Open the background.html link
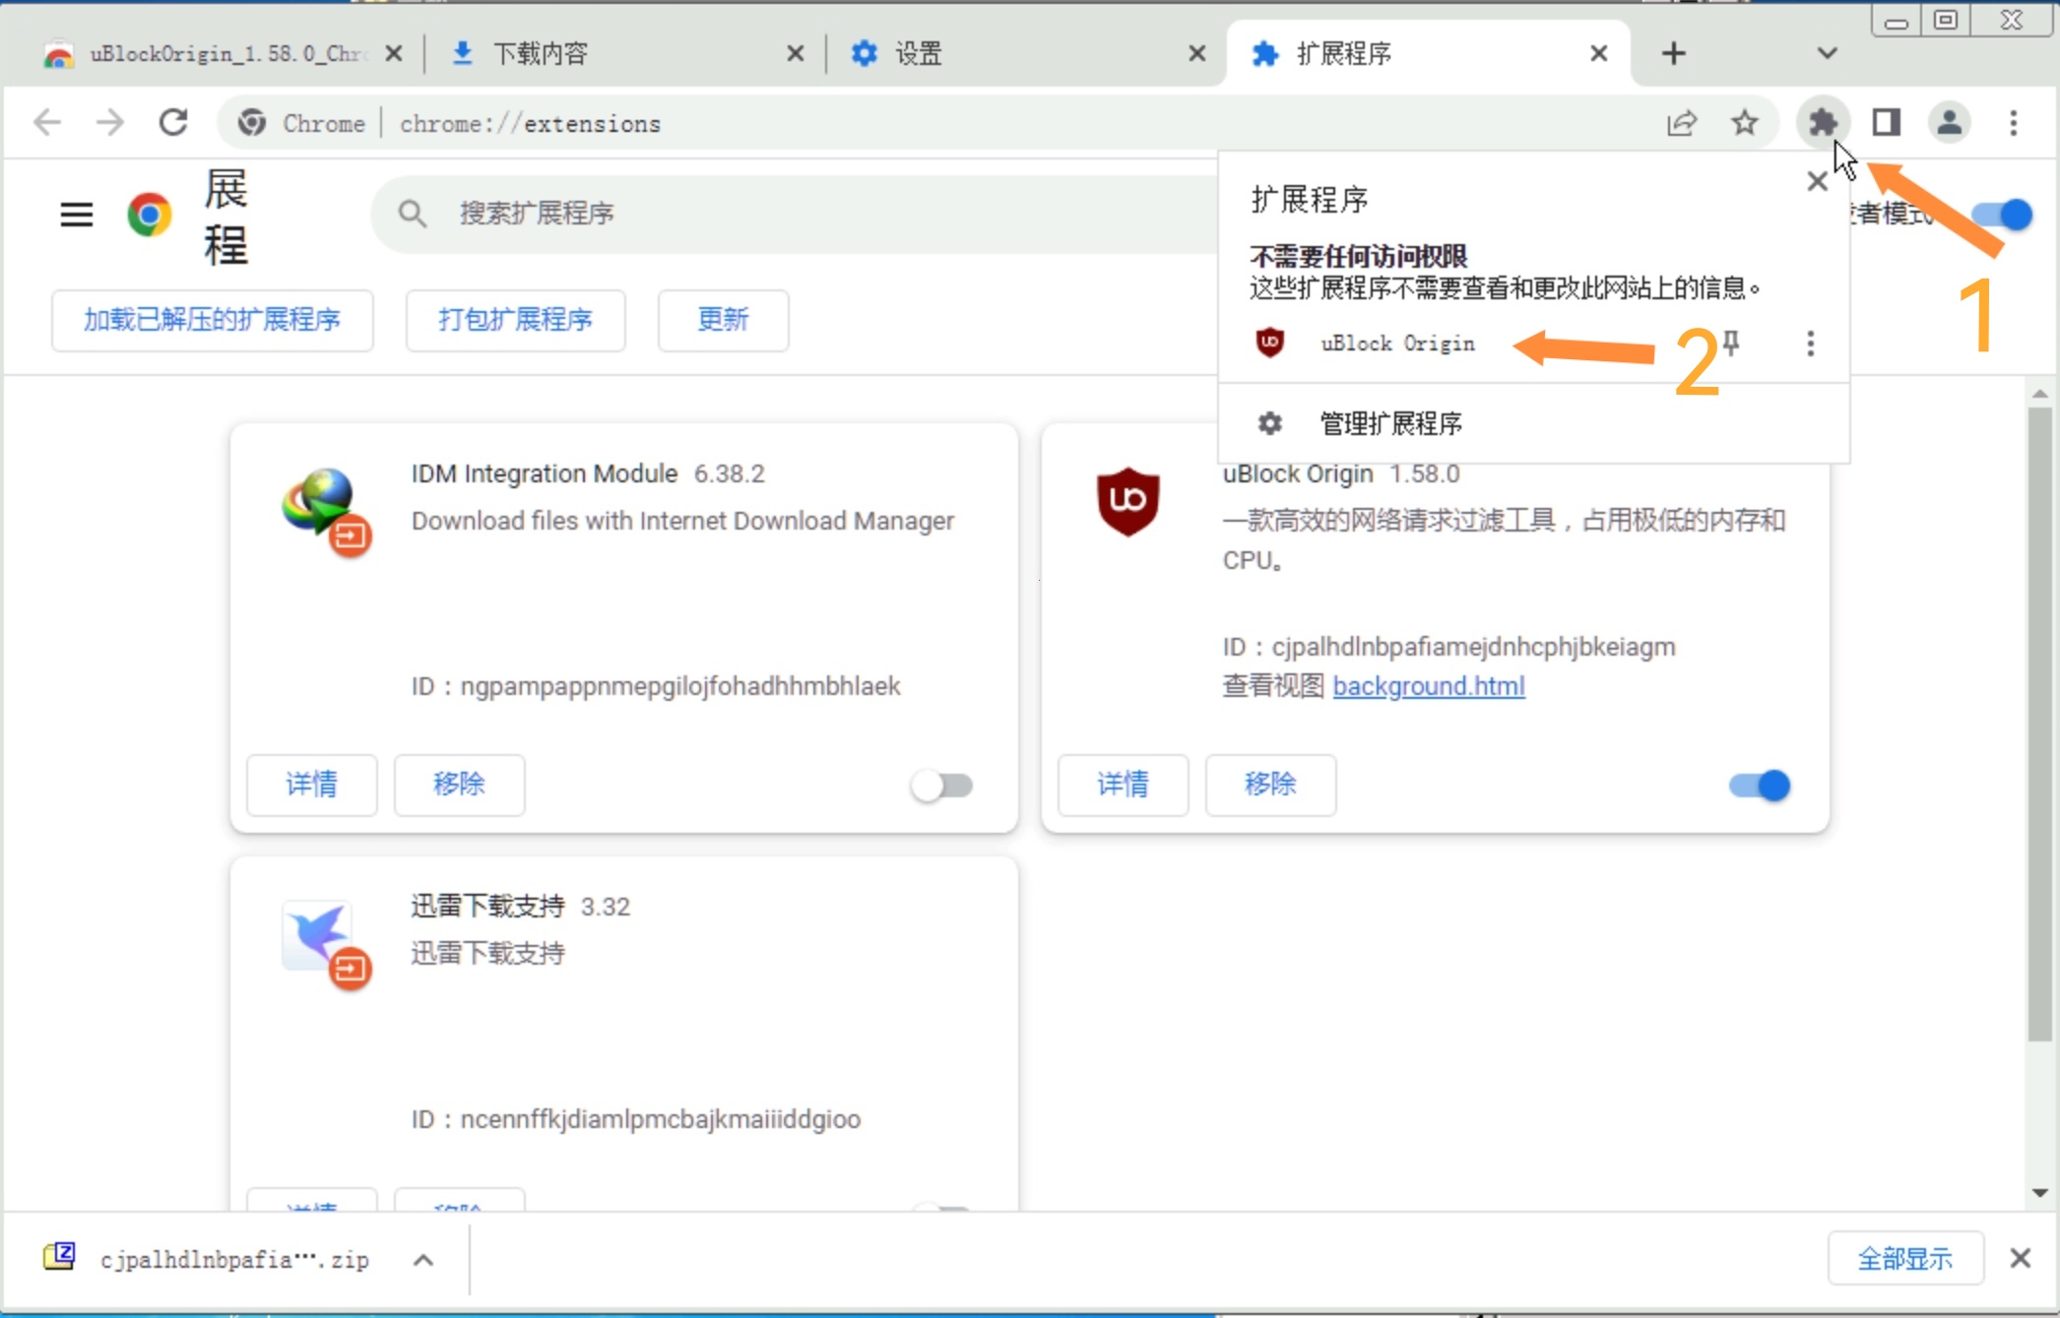Screen dimensions: 2060x1318 coord(1428,686)
